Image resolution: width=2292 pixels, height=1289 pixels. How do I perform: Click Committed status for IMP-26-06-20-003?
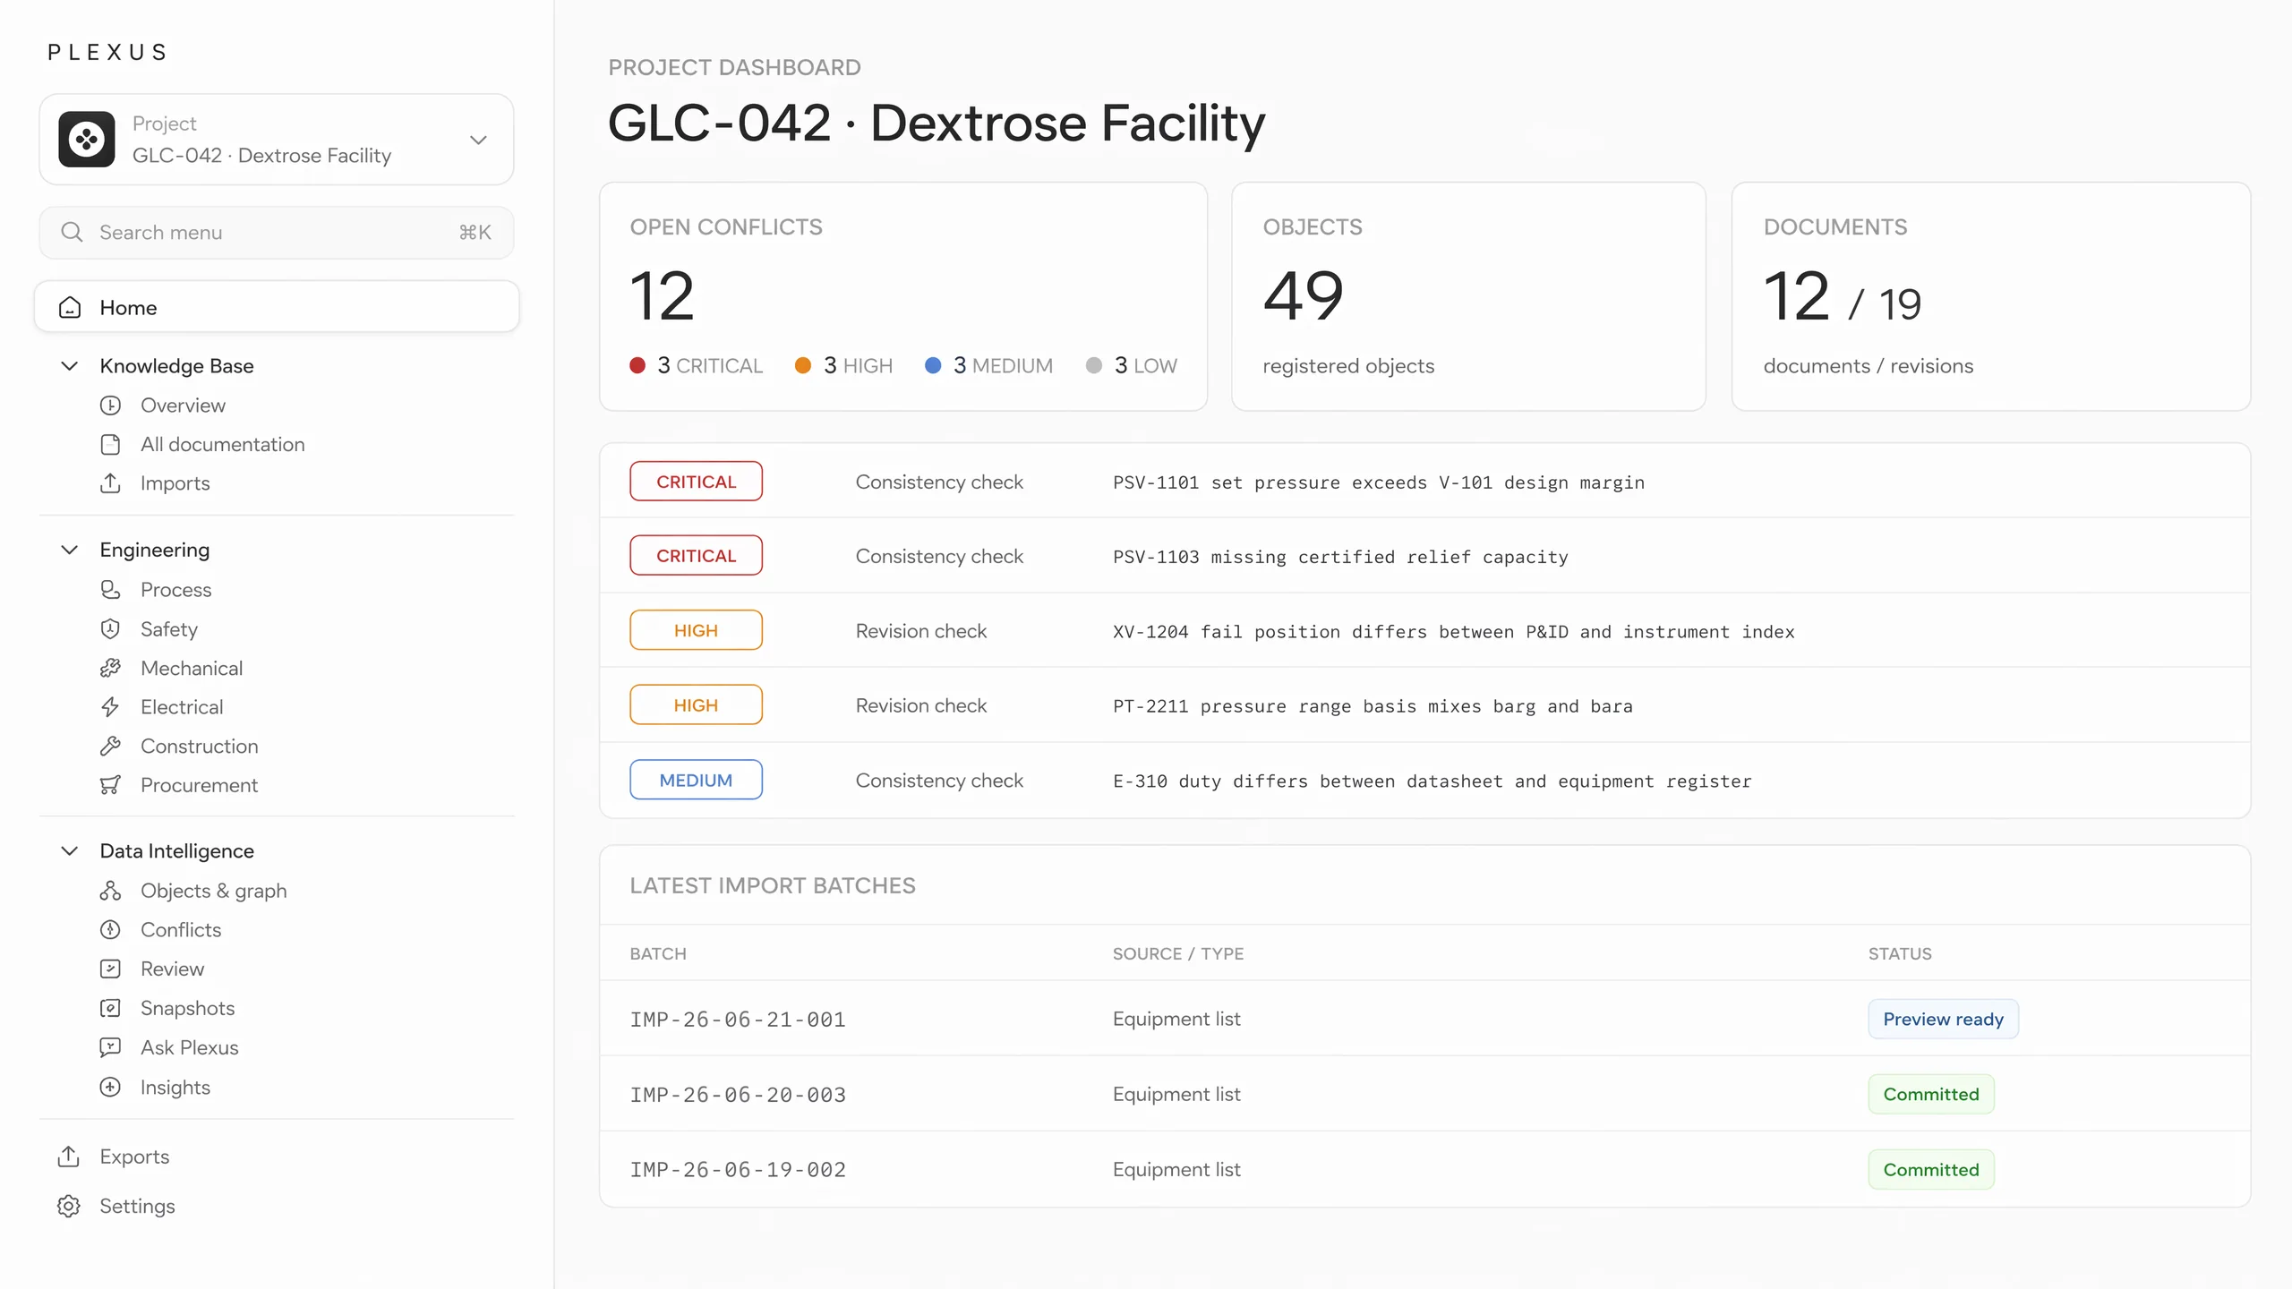pos(1931,1095)
